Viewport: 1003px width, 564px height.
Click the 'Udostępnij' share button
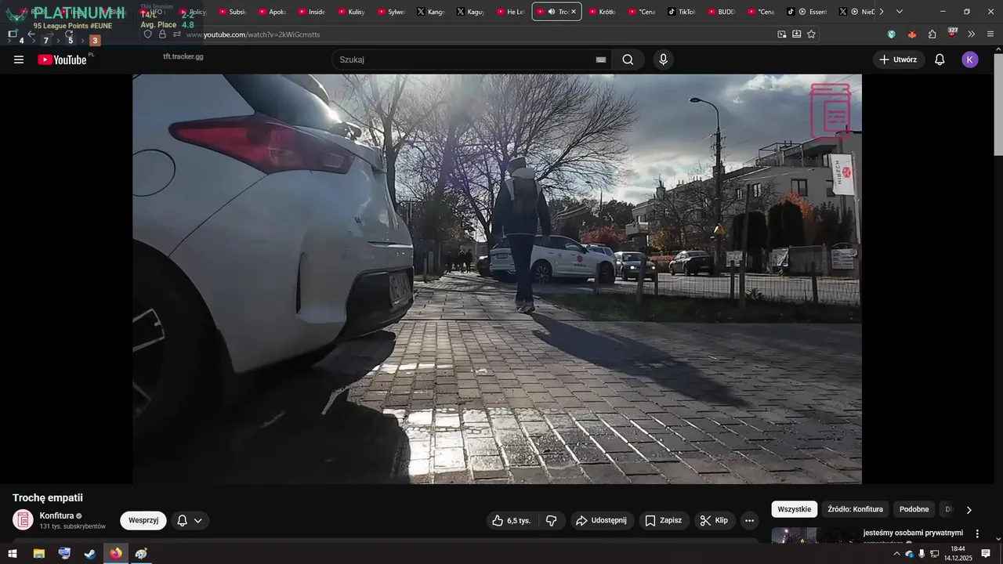click(601, 520)
